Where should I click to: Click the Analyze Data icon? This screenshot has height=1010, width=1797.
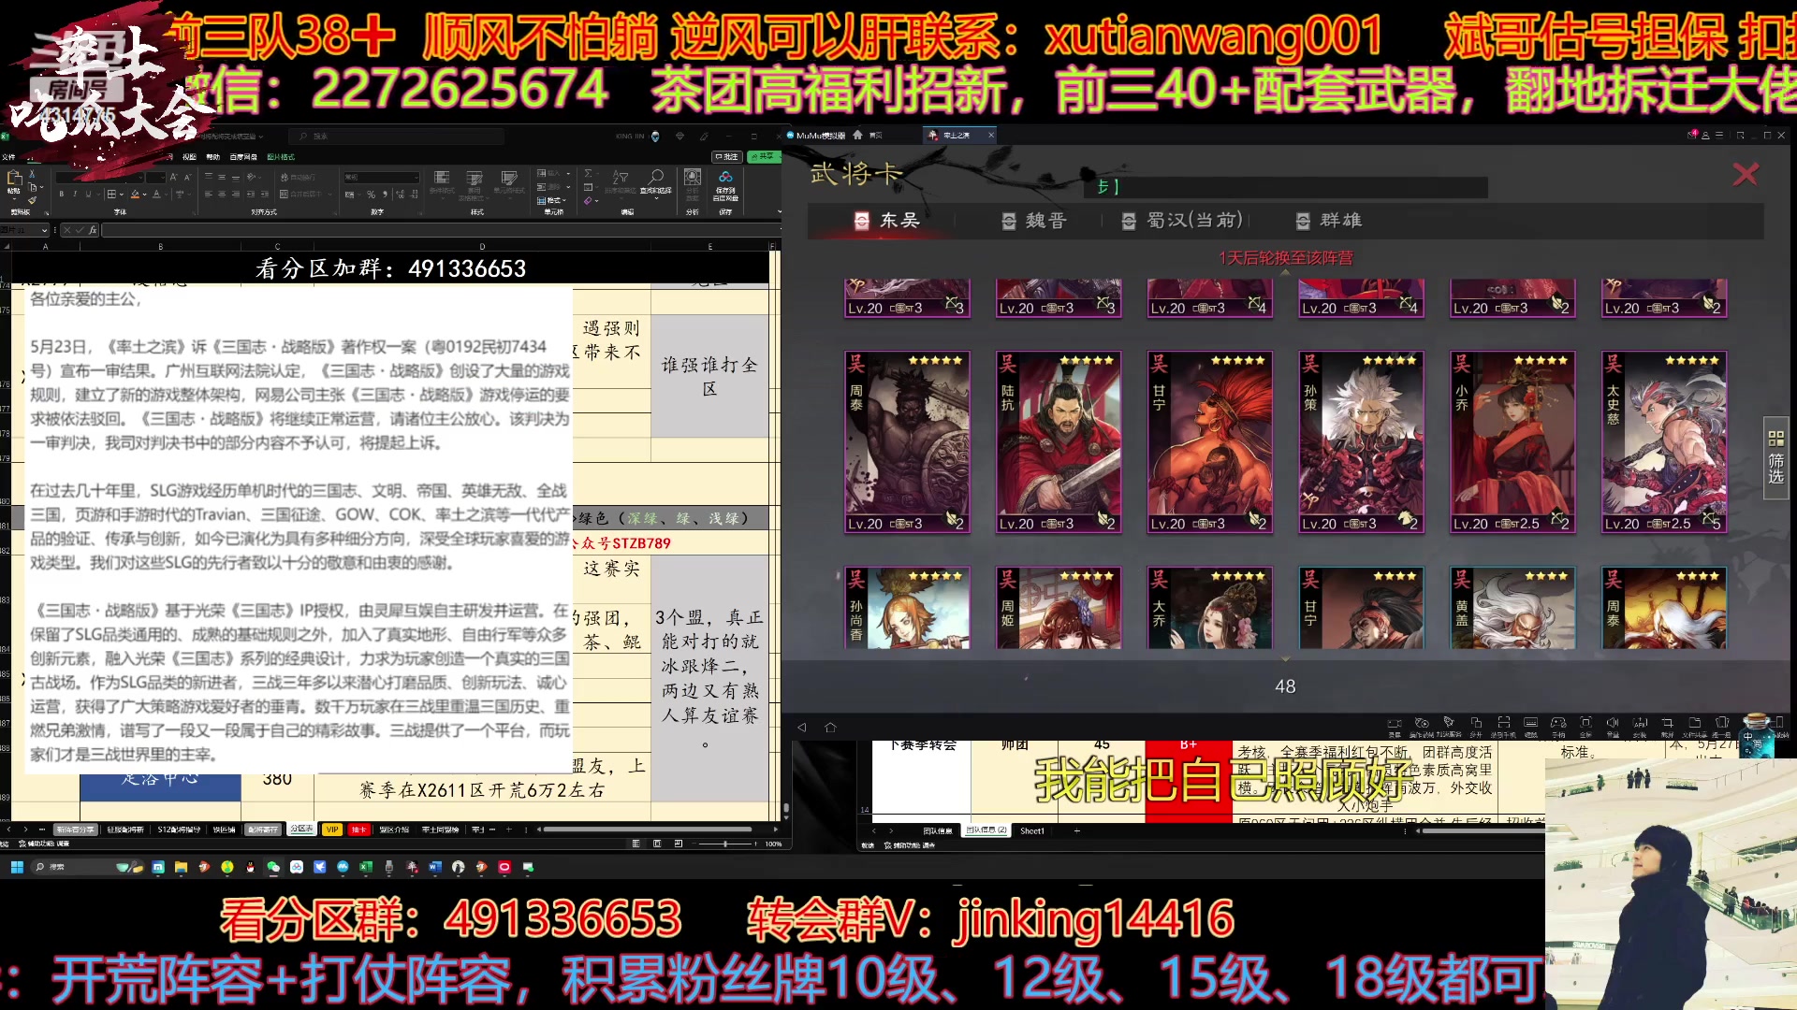tap(693, 177)
